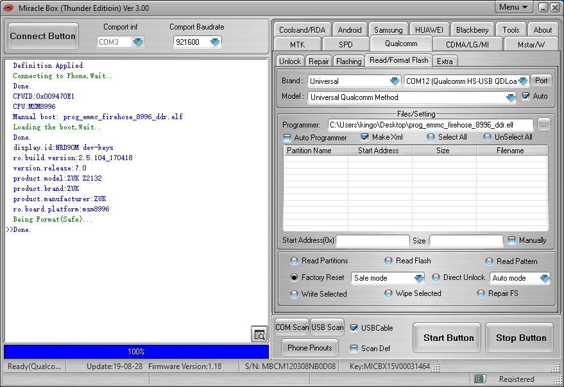Expand the COM12 Qualcomm HS-USB port dropdown
Image resolution: width=564 pixels, height=387 pixels.
pos(523,81)
